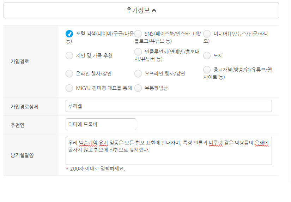Choose MKYU 김미경 대표를 통해 option
Screen dimensions: 291x202
69,88
